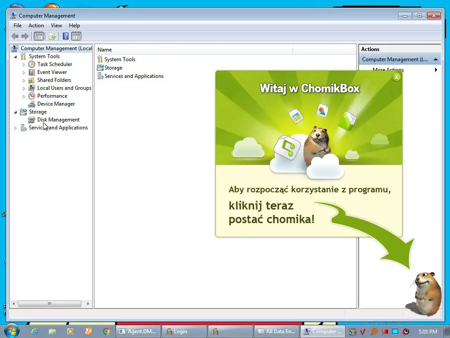This screenshot has width=450, height=338.
Task: Open Windows Explorer folder taskbar icon
Action: tap(52, 331)
